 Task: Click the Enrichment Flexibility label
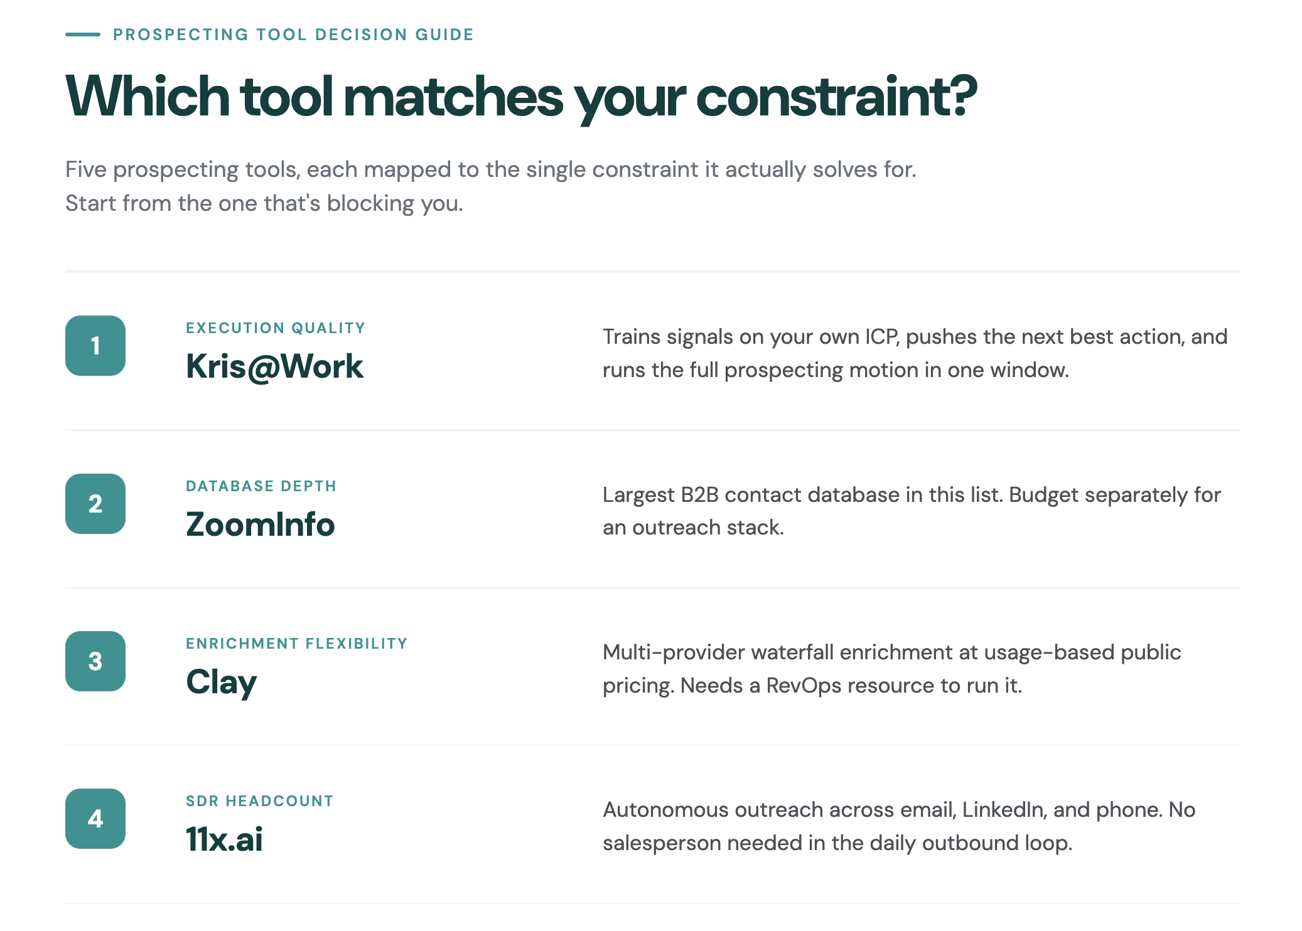297,644
